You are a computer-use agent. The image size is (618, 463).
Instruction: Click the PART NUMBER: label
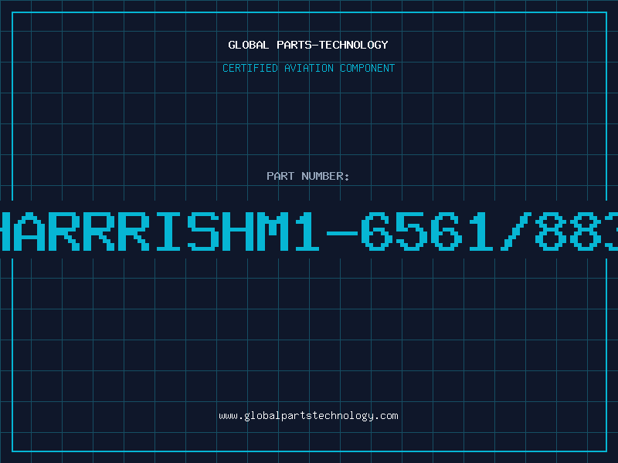coord(307,176)
